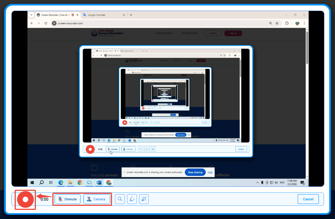
Task: Open the effects tool
Action: (144, 199)
